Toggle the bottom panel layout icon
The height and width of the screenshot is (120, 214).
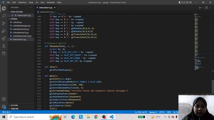(184, 2)
